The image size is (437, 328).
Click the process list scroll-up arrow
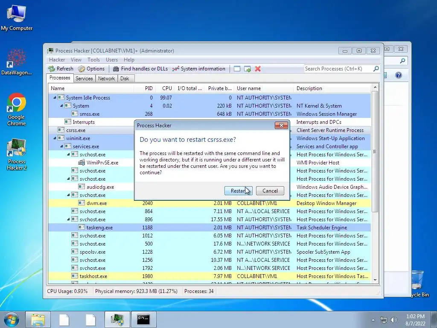[375, 87]
